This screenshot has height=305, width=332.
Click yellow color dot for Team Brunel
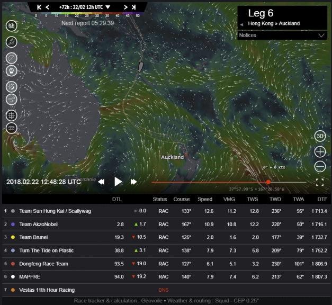(x=13, y=237)
